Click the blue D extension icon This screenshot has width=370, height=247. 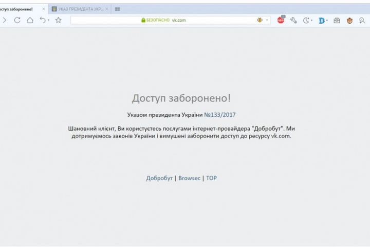point(321,20)
